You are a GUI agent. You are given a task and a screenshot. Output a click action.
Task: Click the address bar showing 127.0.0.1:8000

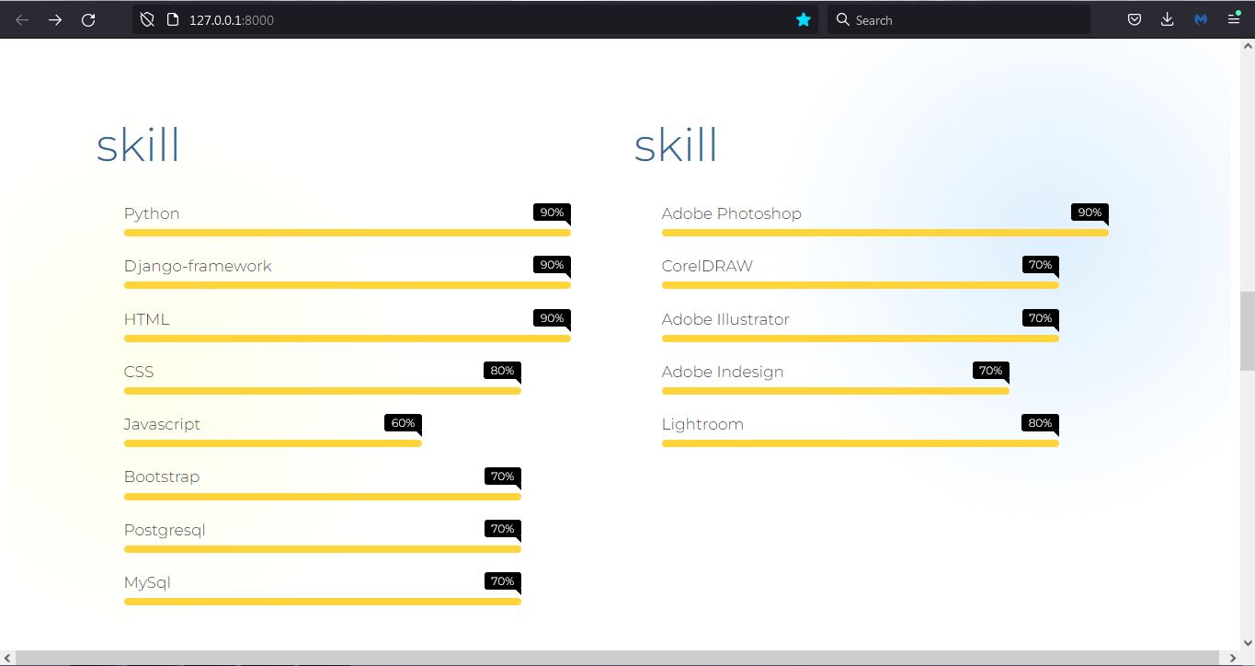point(231,19)
